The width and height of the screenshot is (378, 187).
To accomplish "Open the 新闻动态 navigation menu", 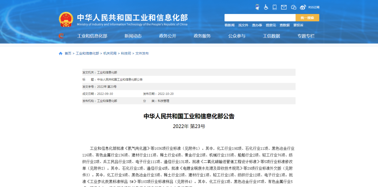I will pos(133,36).
